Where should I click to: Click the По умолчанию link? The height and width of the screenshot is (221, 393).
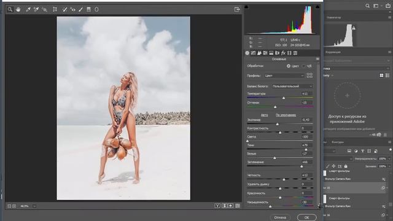pos(286,115)
